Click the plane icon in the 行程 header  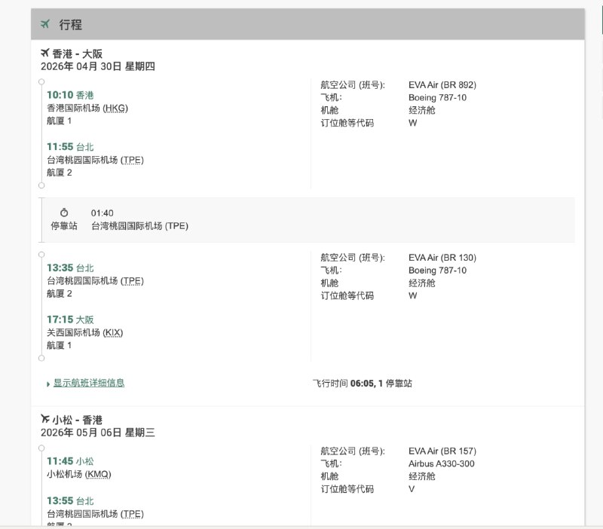(x=44, y=24)
